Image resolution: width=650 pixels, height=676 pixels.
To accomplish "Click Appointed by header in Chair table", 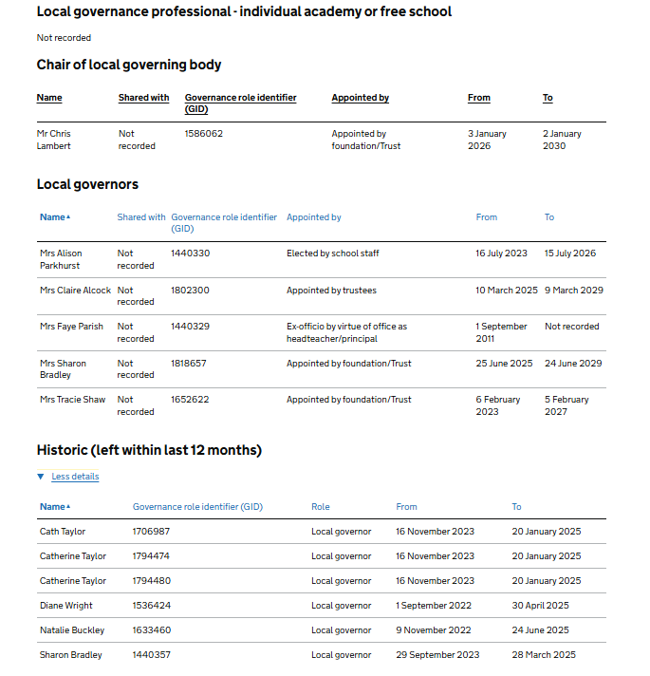I will [360, 98].
